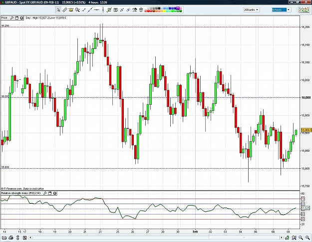
Task: Open chart indicators icon at top right
Action: point(304,10)
